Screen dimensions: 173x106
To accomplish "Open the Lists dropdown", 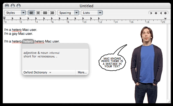I will click(92, 13).
